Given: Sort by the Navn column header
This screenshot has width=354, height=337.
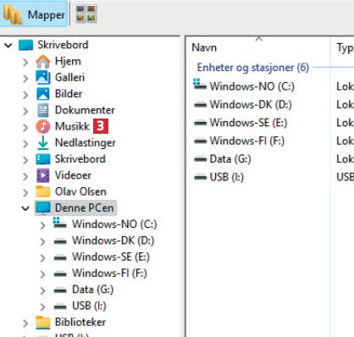Looking at the screenshot, I should click(x=257, y=47).
